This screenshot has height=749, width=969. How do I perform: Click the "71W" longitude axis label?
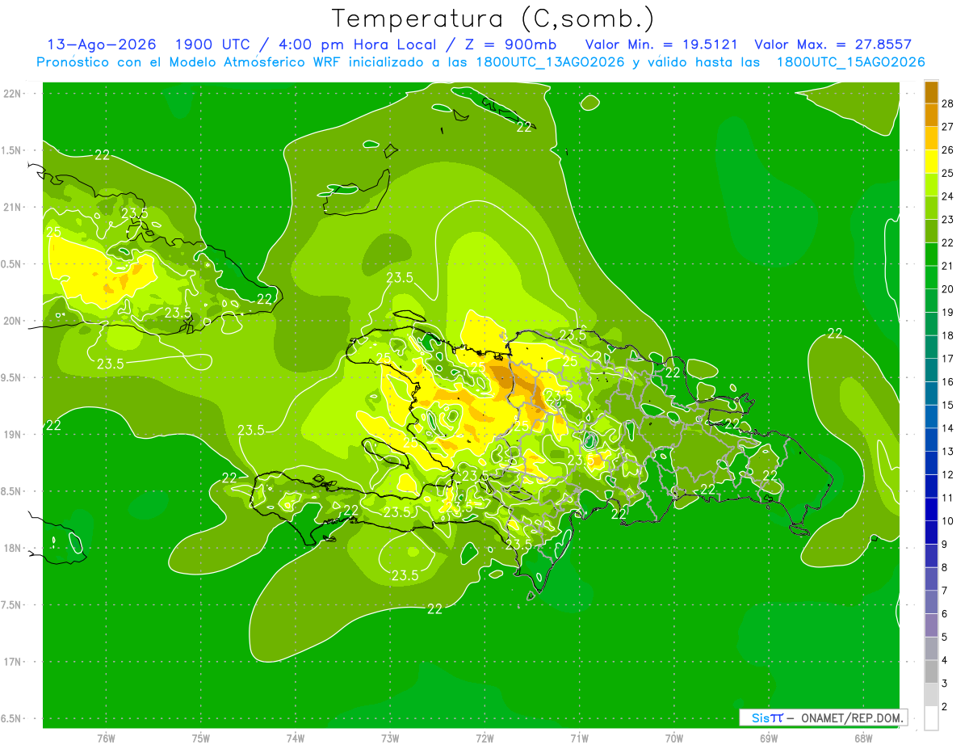coord(579,738)
